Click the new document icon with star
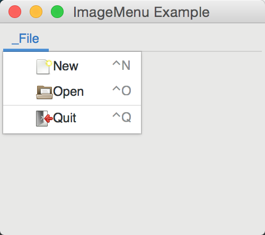Viewport: 265px width, 235px height. [x=44, y=67]
